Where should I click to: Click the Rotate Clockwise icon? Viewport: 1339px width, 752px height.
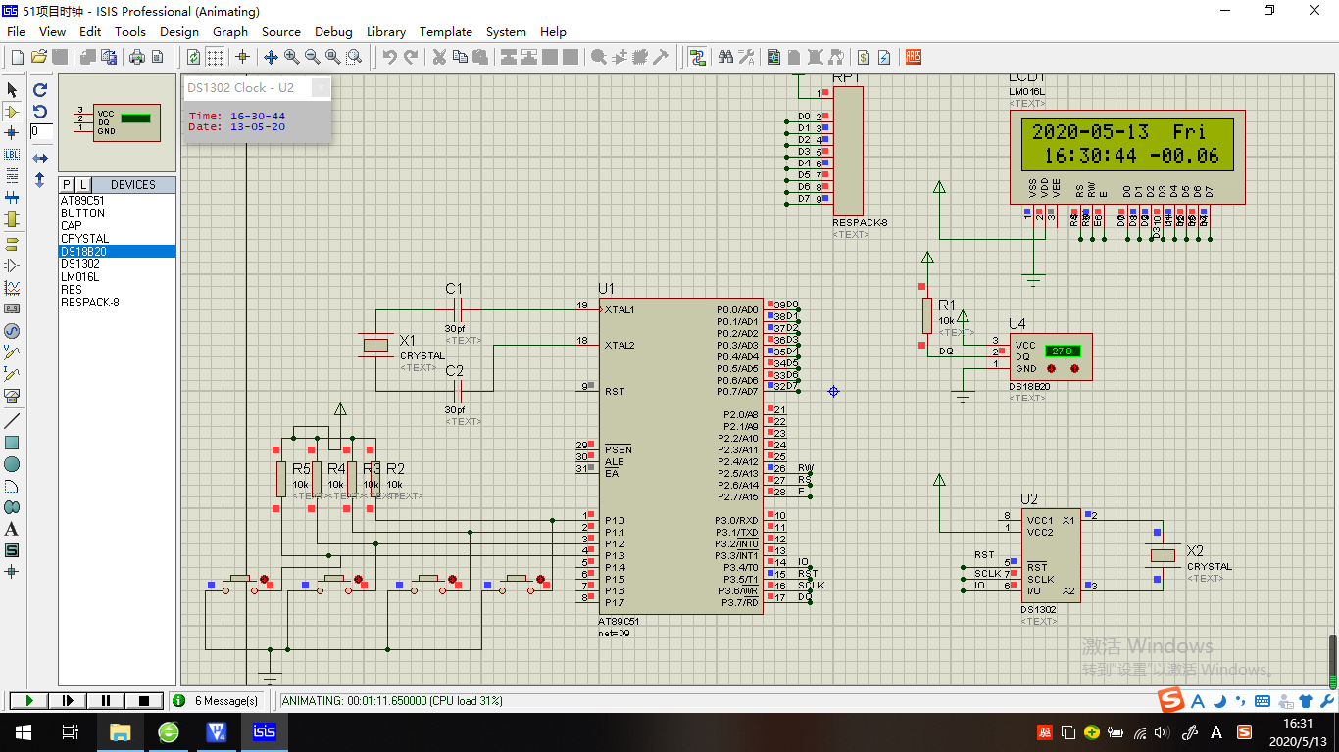point(40,89)
